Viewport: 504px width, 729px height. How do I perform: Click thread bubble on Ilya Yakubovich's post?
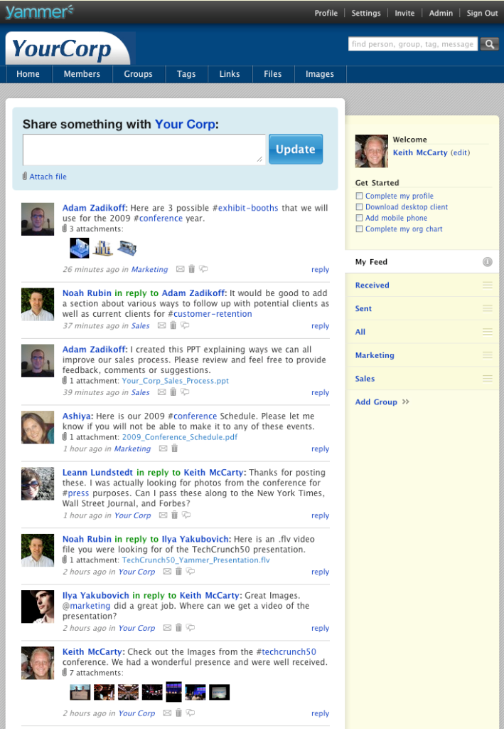[191, 628]
